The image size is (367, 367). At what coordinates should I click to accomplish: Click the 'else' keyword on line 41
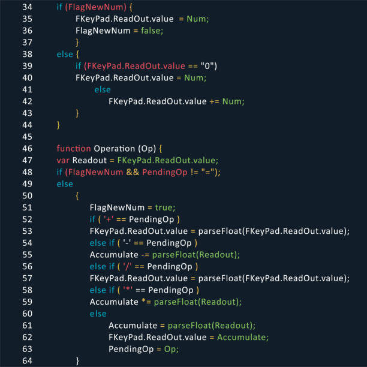(103, 89)
